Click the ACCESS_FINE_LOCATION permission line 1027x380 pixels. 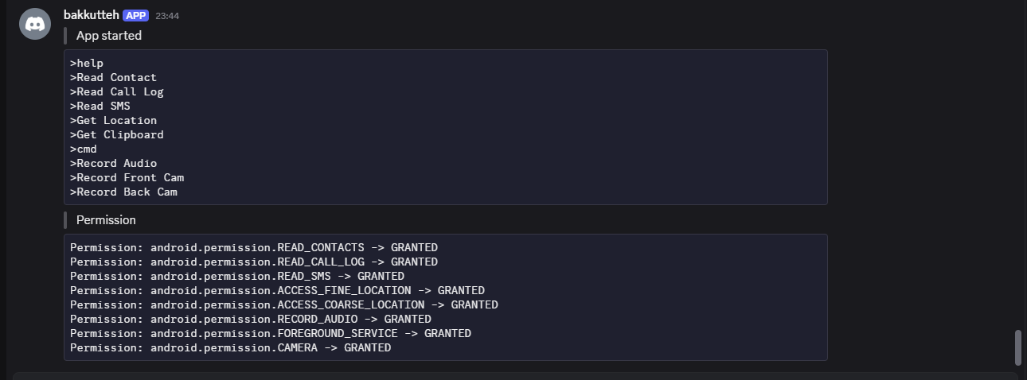[277, 291]
